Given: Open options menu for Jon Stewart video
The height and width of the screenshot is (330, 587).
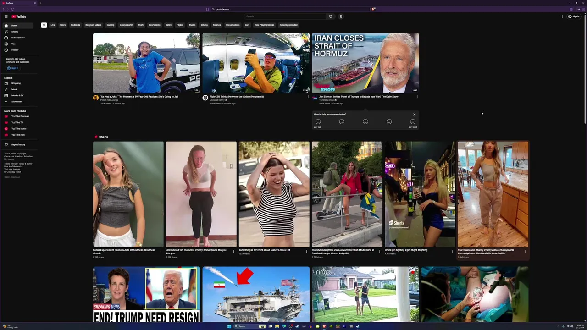Looking at the screenshot, I should click(417, 97).
